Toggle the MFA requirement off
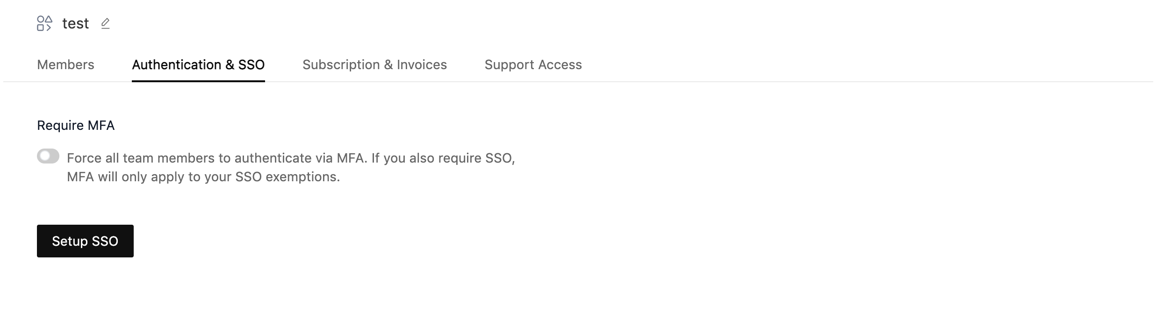 (x=48, y=157)
